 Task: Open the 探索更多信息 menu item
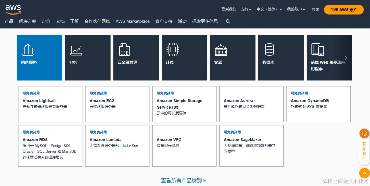tap(205, 21)
